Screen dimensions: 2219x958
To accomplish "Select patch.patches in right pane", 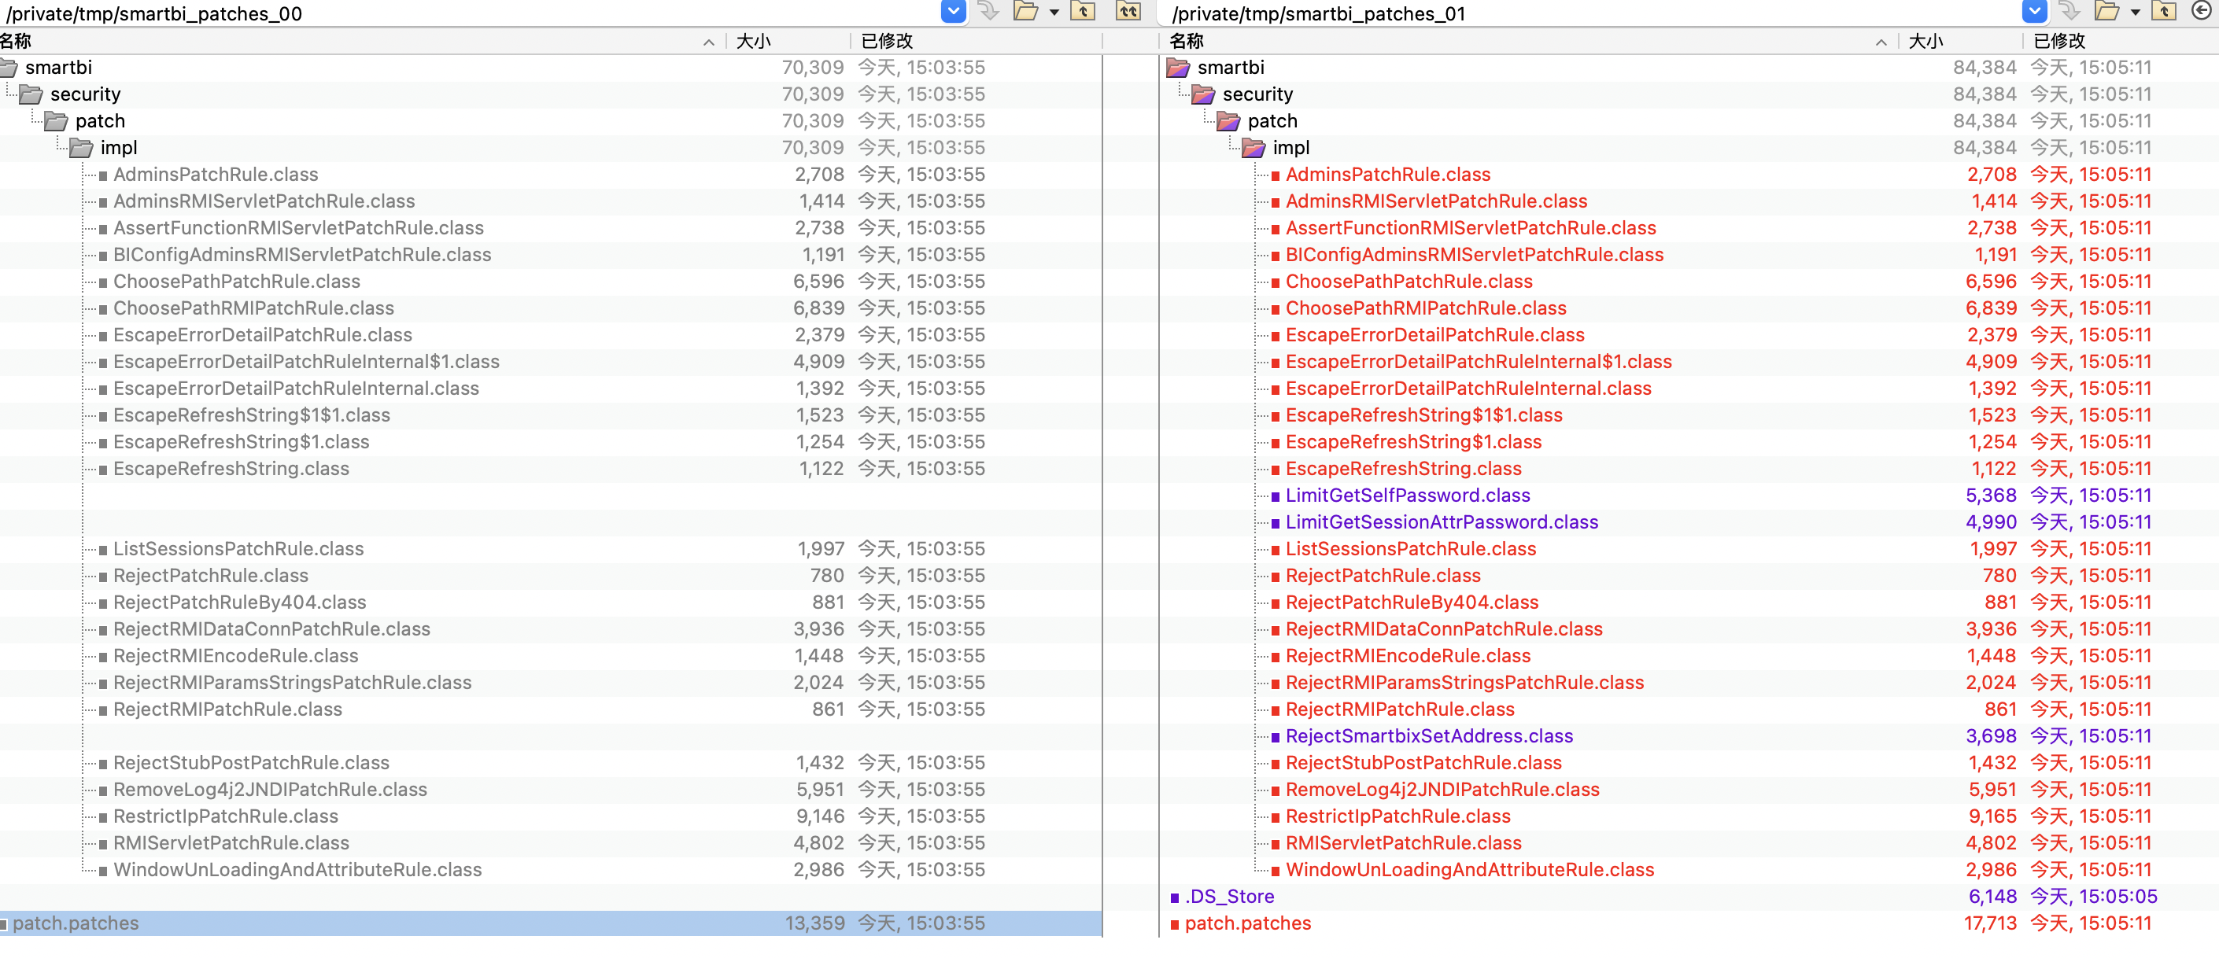I will tap(1247, 923).
